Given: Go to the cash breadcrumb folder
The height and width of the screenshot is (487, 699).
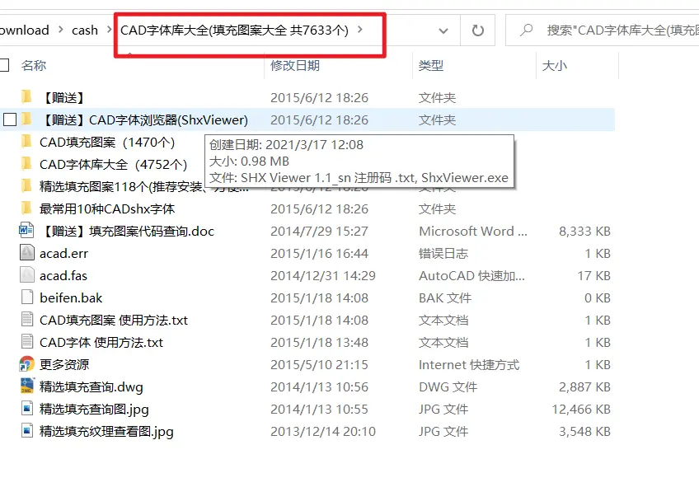Looking at the screenshot, I should click(x=85, y=30).
